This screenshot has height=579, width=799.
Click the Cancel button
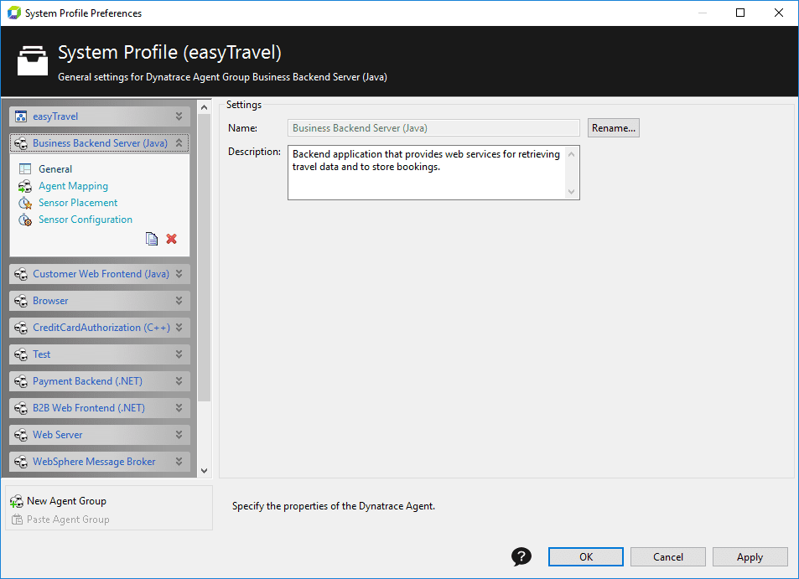(668, 556)
